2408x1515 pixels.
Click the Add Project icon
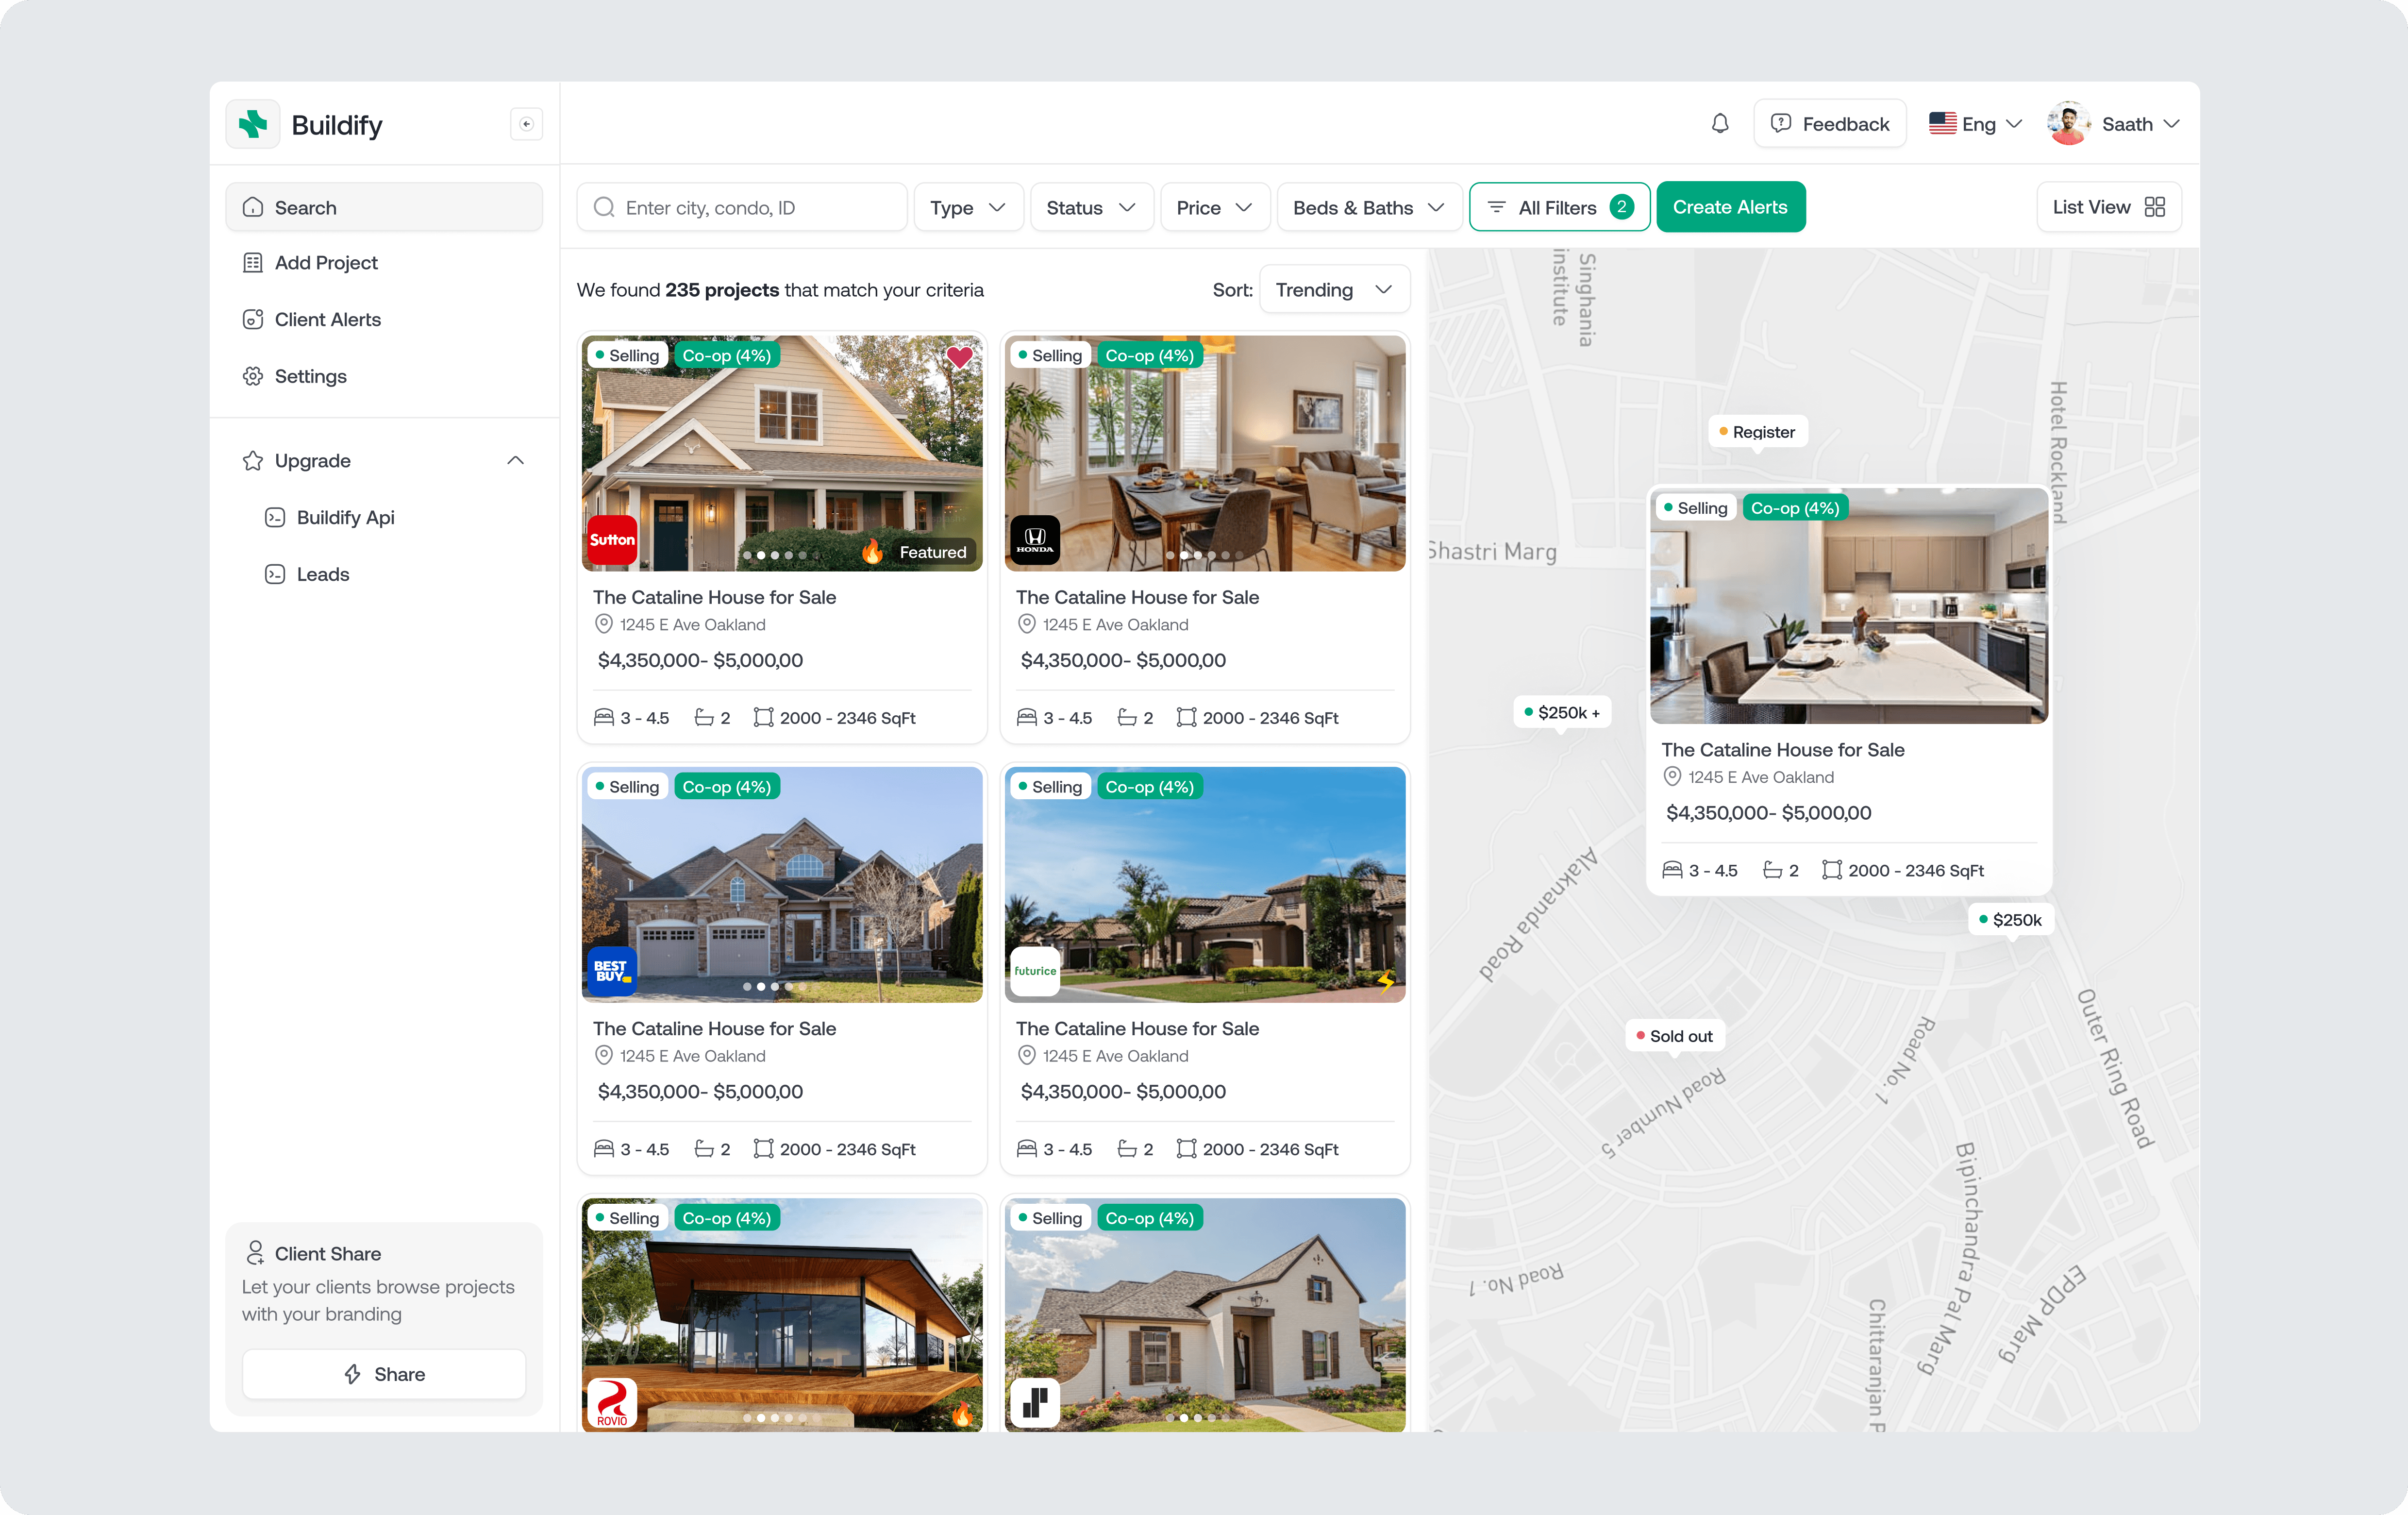[254, 262]
